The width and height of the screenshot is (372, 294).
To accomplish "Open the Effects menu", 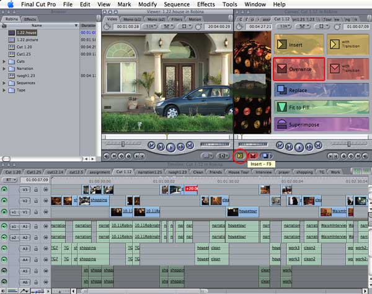I will (x=206, y=4).
